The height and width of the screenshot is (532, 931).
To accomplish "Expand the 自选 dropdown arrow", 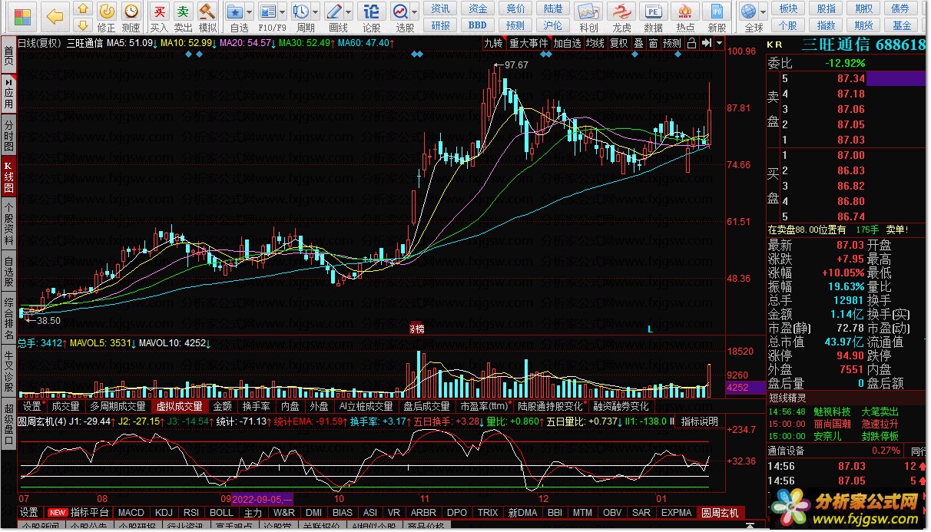I will [250, 12].
